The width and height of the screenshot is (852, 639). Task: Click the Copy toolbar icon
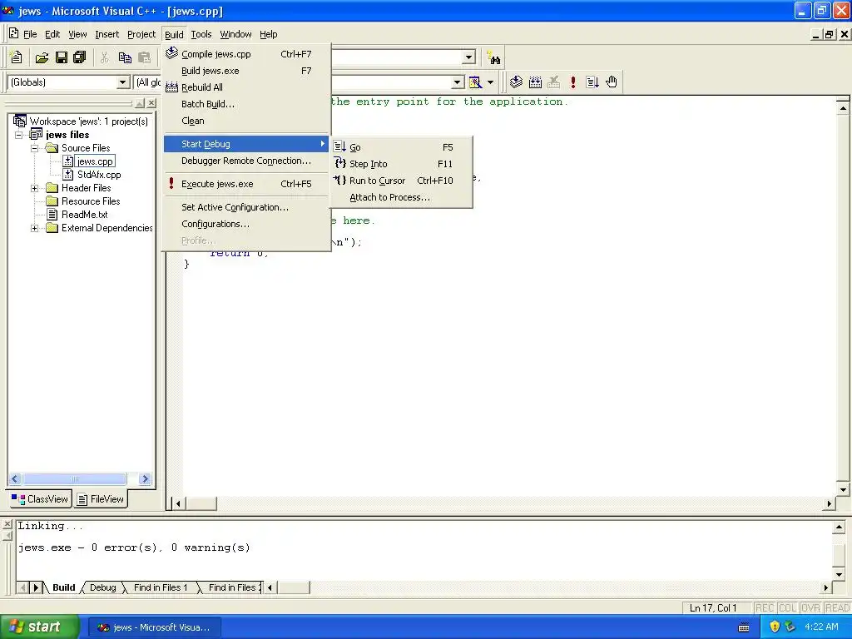tap(125, 57)
